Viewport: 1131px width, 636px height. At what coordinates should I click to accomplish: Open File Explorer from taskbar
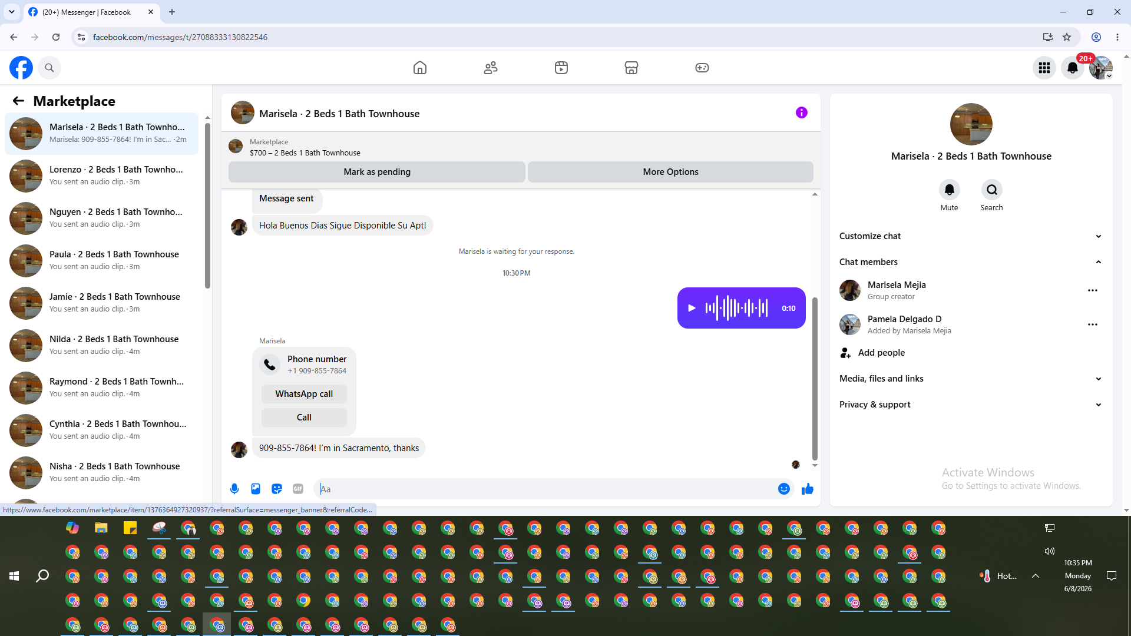(101, 528)
